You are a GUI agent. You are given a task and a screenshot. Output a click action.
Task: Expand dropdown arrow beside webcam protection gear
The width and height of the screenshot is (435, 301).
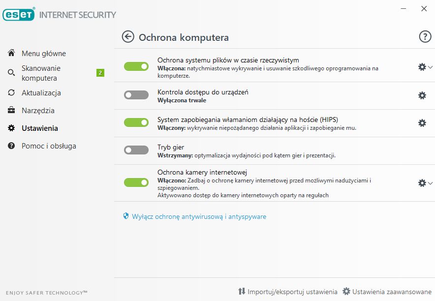[431, 183]
